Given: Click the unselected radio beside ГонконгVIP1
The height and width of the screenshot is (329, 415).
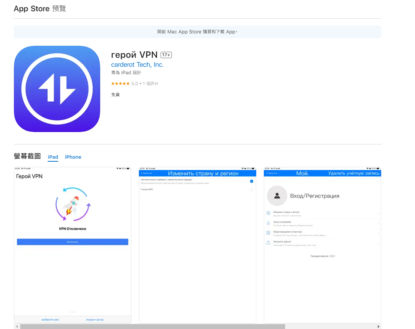Looking at the screenshot, I should click(x=251, y=189).
